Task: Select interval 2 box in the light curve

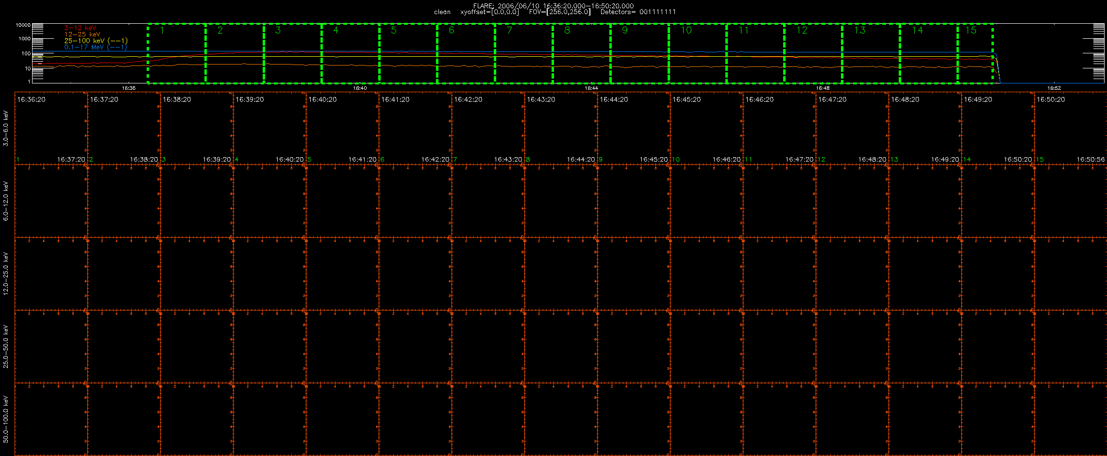Action: pos(235,53)
